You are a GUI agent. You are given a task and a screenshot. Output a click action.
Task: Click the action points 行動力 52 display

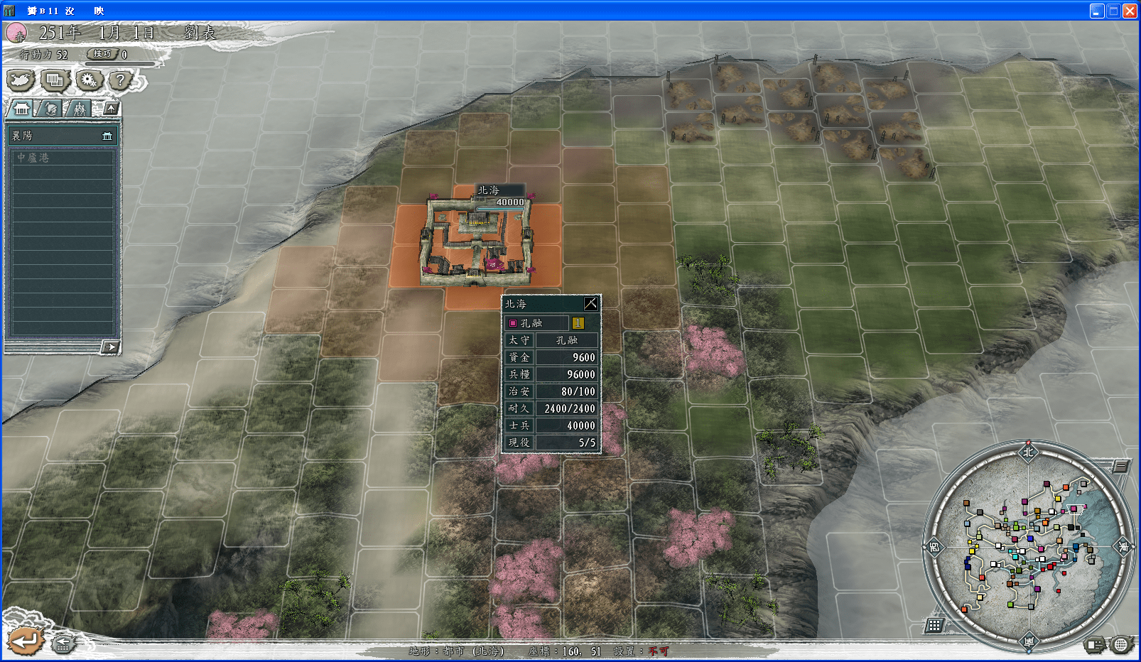(44, 55)
